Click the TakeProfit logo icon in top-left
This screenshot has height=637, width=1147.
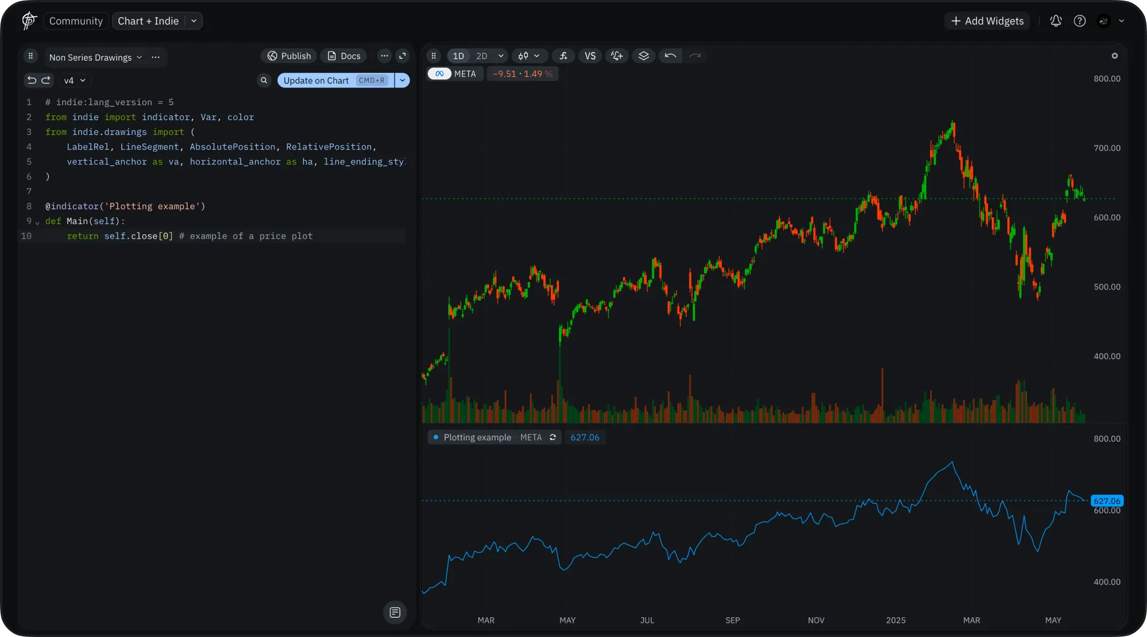(29, 21)
